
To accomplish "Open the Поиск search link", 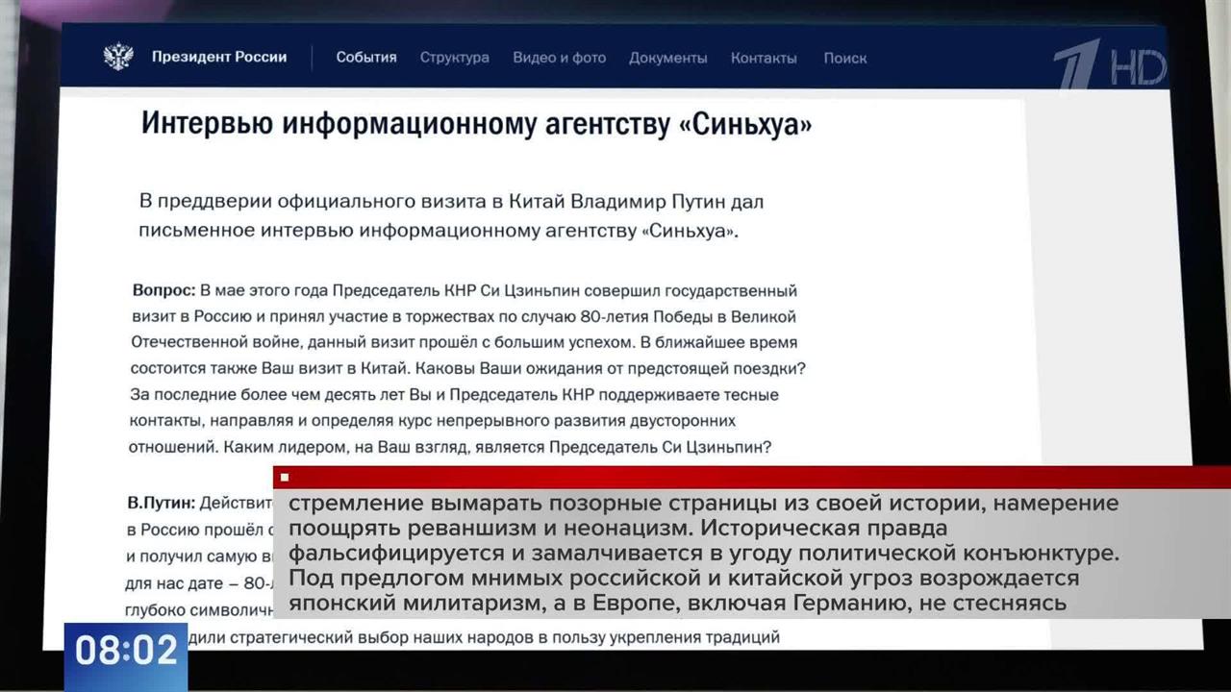I will 845,58.
